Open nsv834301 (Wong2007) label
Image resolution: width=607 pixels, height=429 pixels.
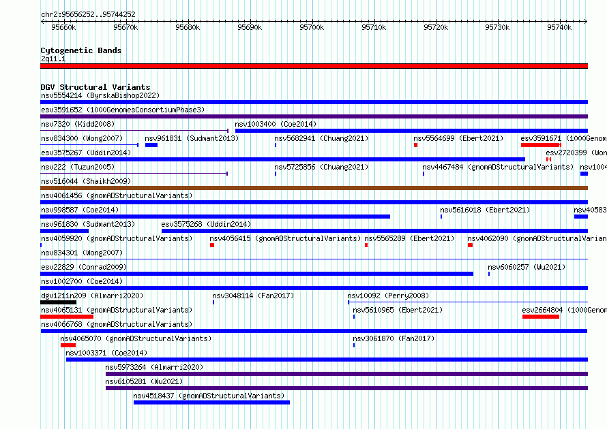[82, 253]
